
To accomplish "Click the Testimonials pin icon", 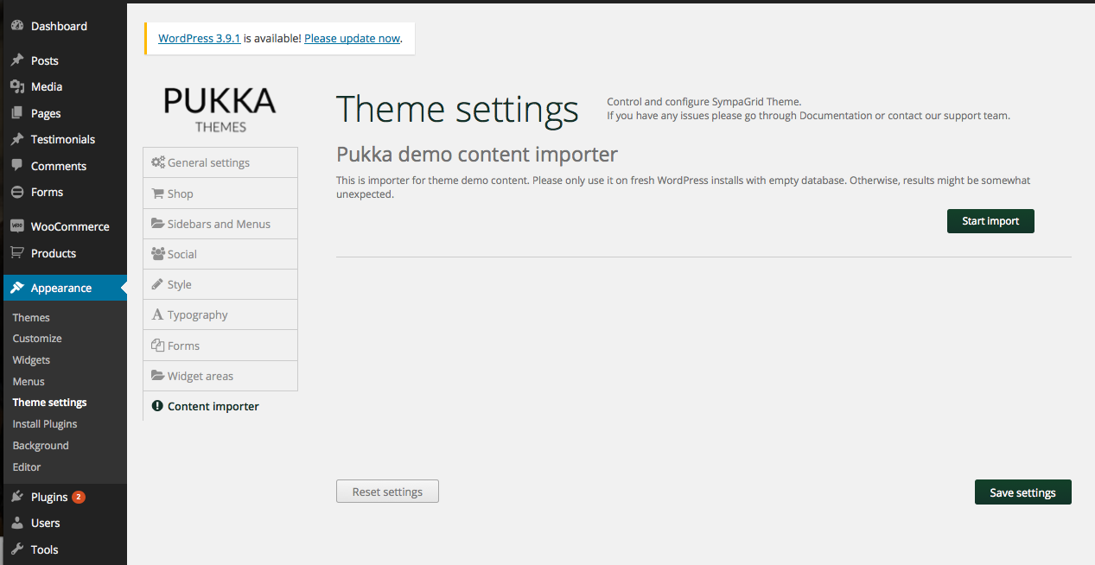I will 16,139.
